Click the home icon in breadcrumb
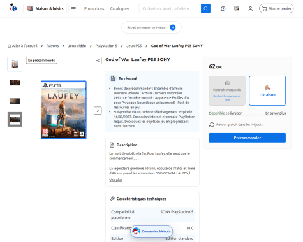Image resolution: width=303 pixels, height=242 pixels. (10, 46)
